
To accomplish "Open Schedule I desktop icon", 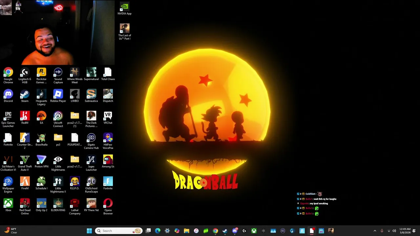I will [41, 184].
